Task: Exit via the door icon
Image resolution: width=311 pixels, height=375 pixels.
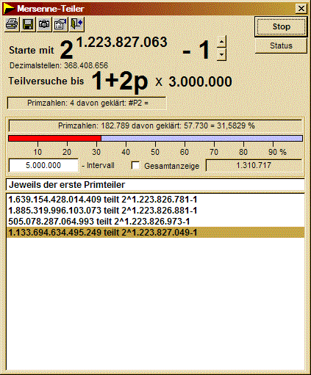Action: click(76, 24)
